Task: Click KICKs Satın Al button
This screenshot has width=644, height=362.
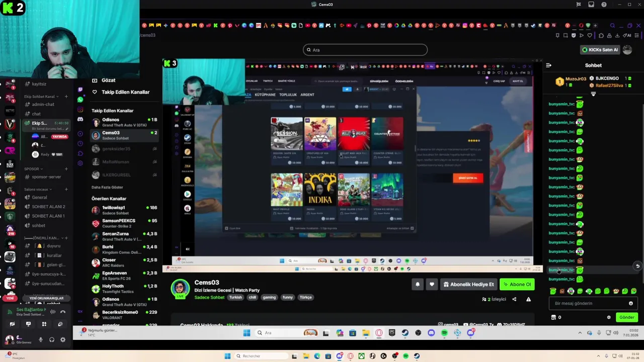Action: coord(600,50)
